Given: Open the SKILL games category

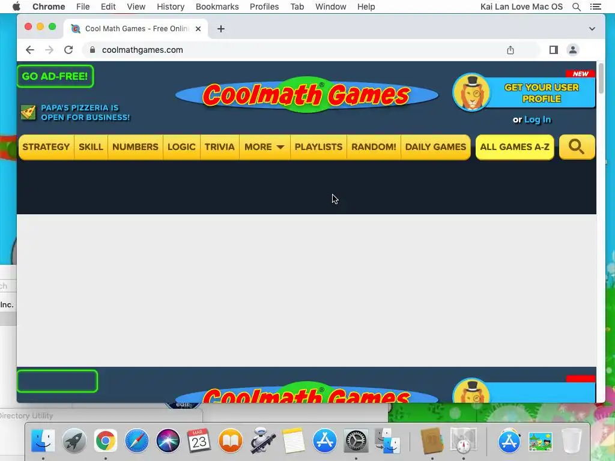Looking at the screenshot, I should coord(91,147).
